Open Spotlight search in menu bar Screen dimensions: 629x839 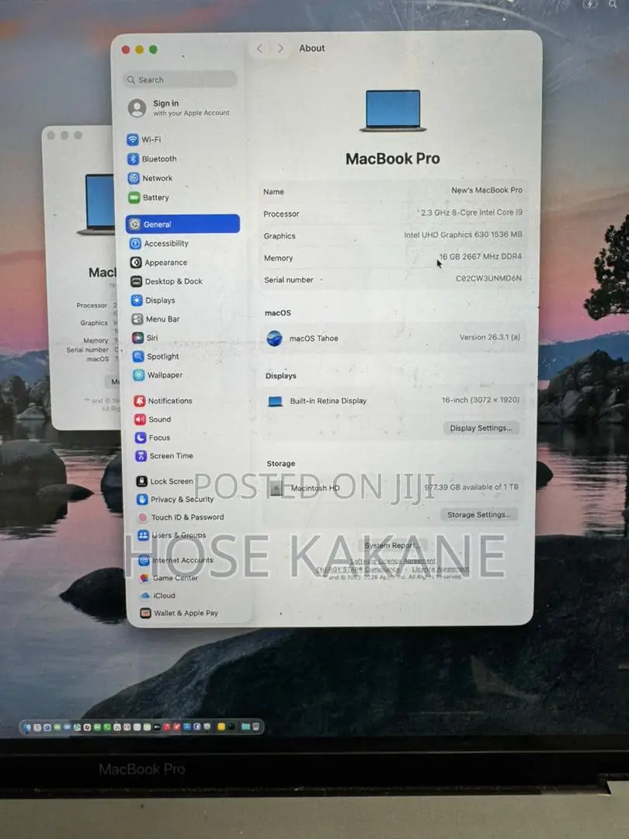click(x=613, y=4)
